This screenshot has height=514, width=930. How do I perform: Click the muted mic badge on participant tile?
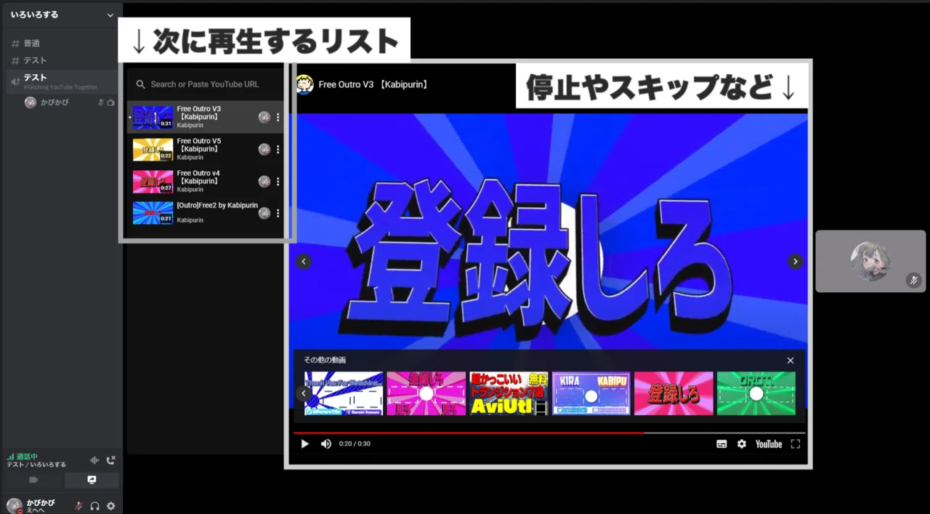click(x=914, y=280)
